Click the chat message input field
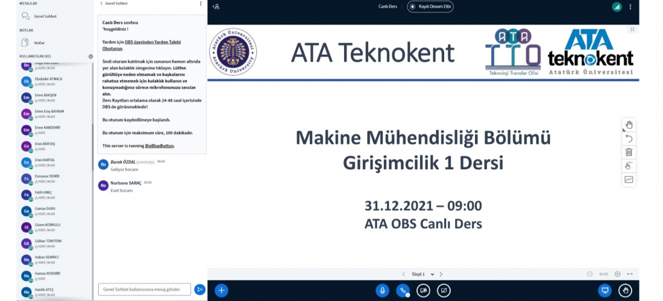Viewport: 663px width, 301px height. coord(144,289)
